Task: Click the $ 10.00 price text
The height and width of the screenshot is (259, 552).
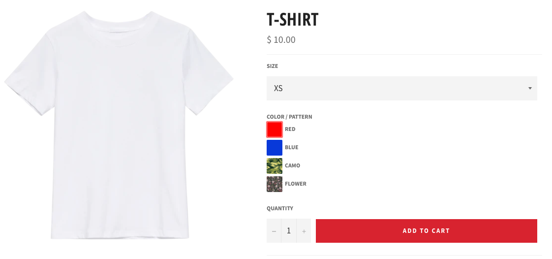Action: [281, 40]
